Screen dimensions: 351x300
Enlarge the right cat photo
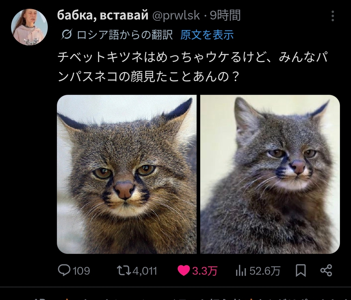pyautogui.click(x=270, y=174)
